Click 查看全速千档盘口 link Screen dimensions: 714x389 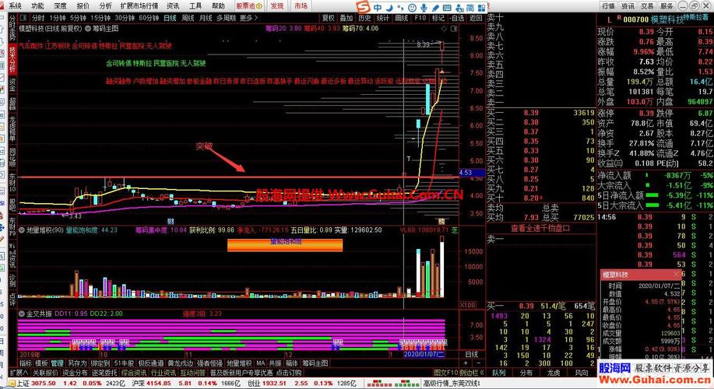(540, 229)
